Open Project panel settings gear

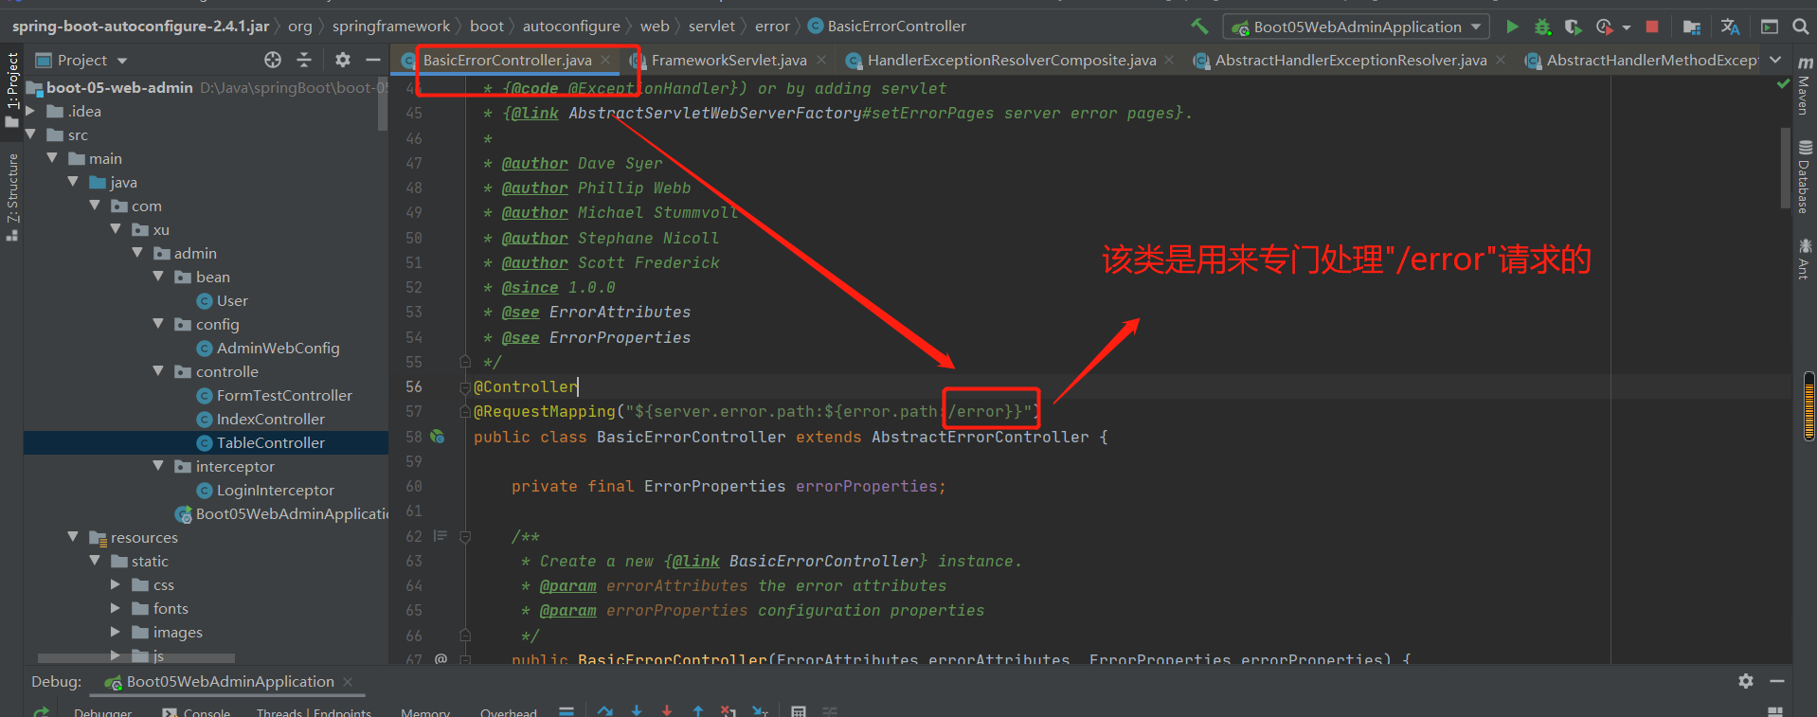point(343,60)
